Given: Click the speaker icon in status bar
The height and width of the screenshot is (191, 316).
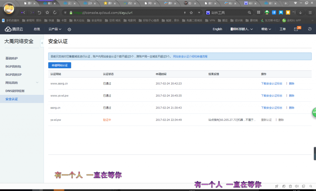Looking at the screenshot, I should coord(297,186).
